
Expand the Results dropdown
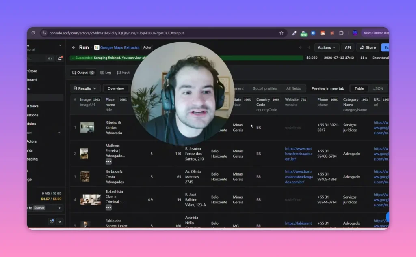(x=85, y=88)
